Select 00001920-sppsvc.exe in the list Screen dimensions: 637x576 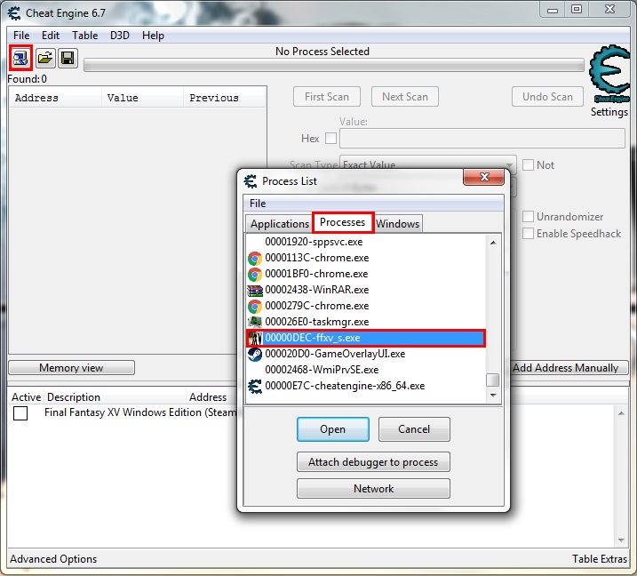tap(366, 242)
